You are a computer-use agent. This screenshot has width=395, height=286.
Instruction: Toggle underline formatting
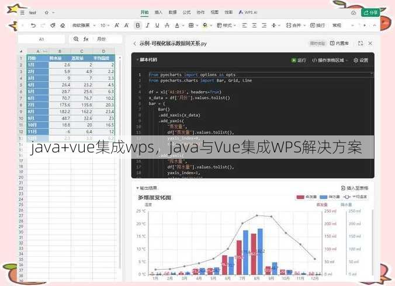coord(157,26)
